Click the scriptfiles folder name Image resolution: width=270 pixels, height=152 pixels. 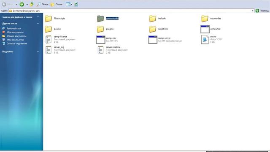[163, 29]
